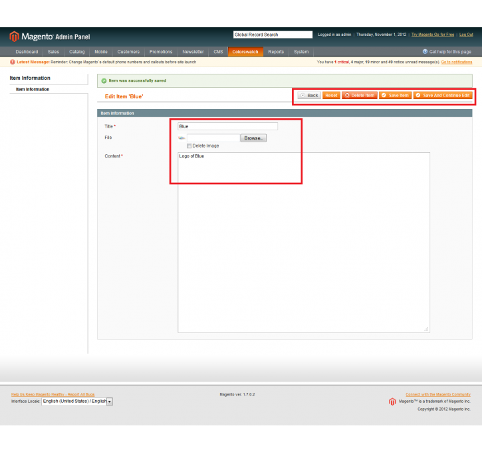The image size is (482, 452).
Task: Click the green success checkmark icon
Action: 104,80
